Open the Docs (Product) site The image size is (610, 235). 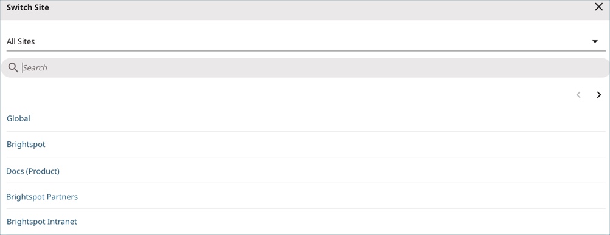(33, 171)
